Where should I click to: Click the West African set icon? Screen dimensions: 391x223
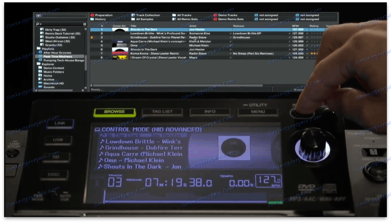pos(42,41)
